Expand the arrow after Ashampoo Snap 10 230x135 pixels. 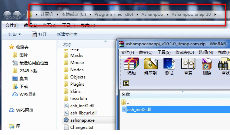pyautogui.click(x=215, y=14)
